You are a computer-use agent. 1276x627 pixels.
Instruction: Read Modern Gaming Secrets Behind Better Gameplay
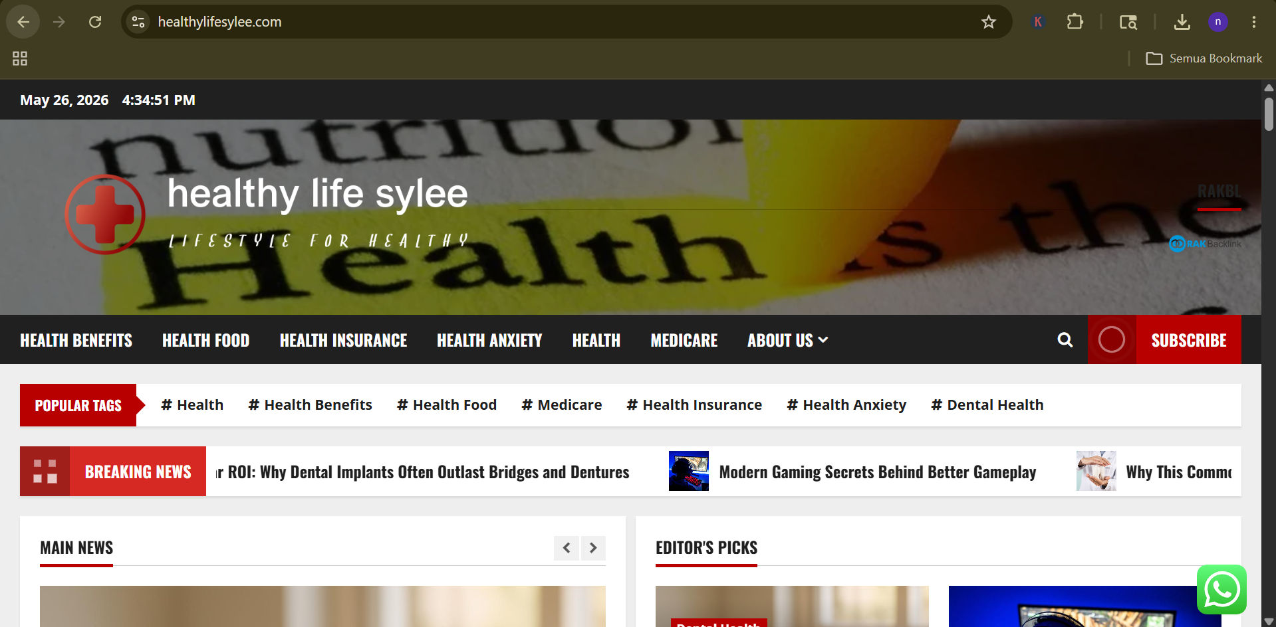coord(878,472)
